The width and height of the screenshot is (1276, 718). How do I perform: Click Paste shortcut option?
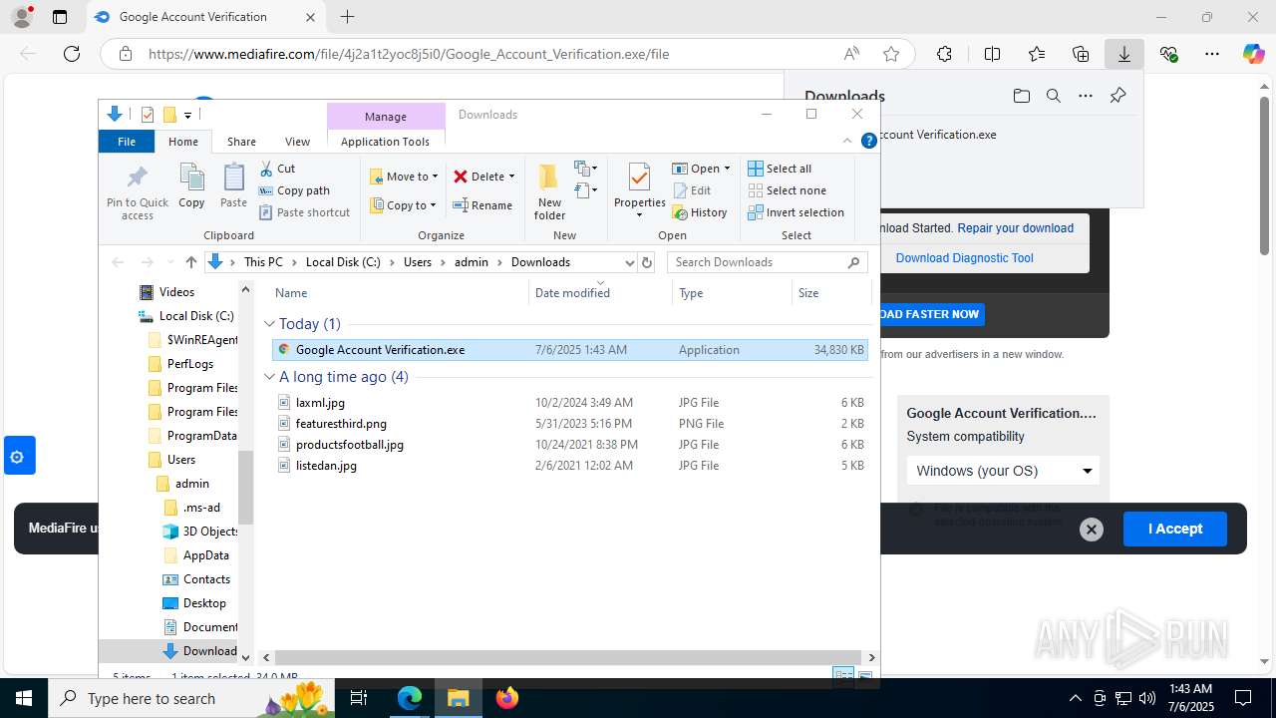click(304, 212)
